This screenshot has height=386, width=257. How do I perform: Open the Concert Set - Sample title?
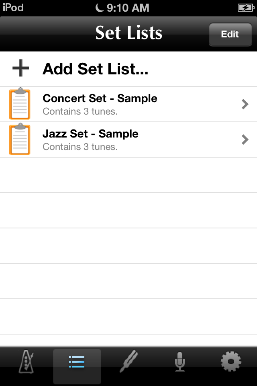[100, 99]
